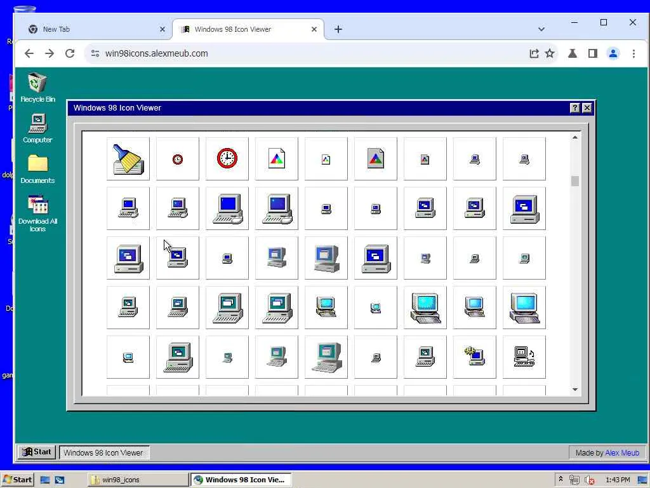This screenshot has height=488, width=650.
Task: Click the computer with gear icon tile
Action: [x=475, y=357]
